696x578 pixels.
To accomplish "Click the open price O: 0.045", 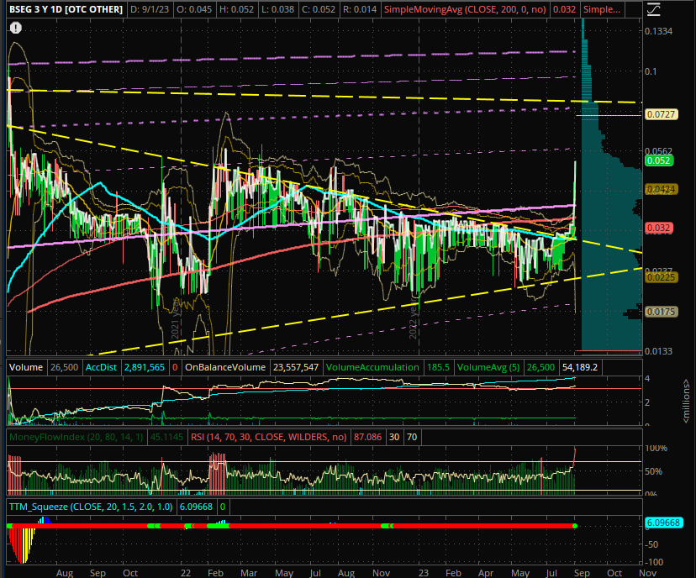I will coord(194,9).
